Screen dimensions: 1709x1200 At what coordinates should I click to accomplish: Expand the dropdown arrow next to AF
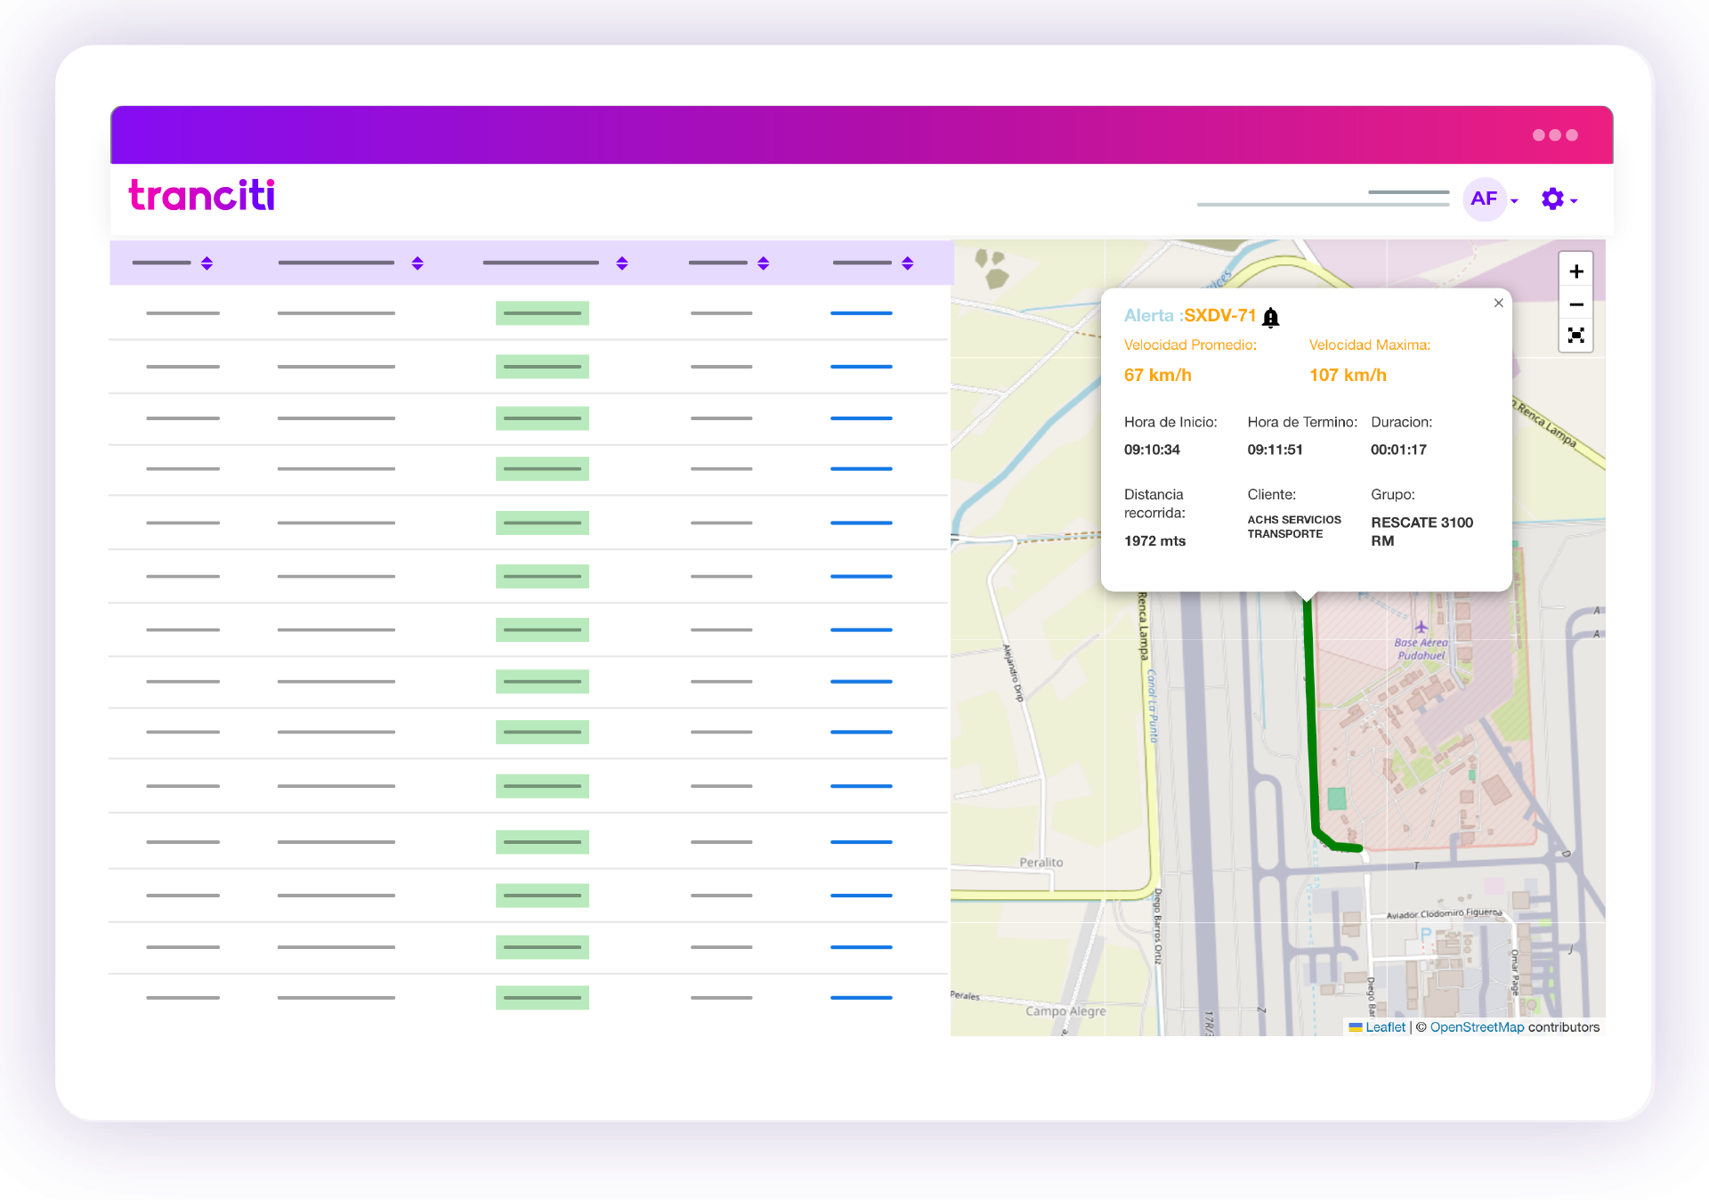[x=1514, y=201]
